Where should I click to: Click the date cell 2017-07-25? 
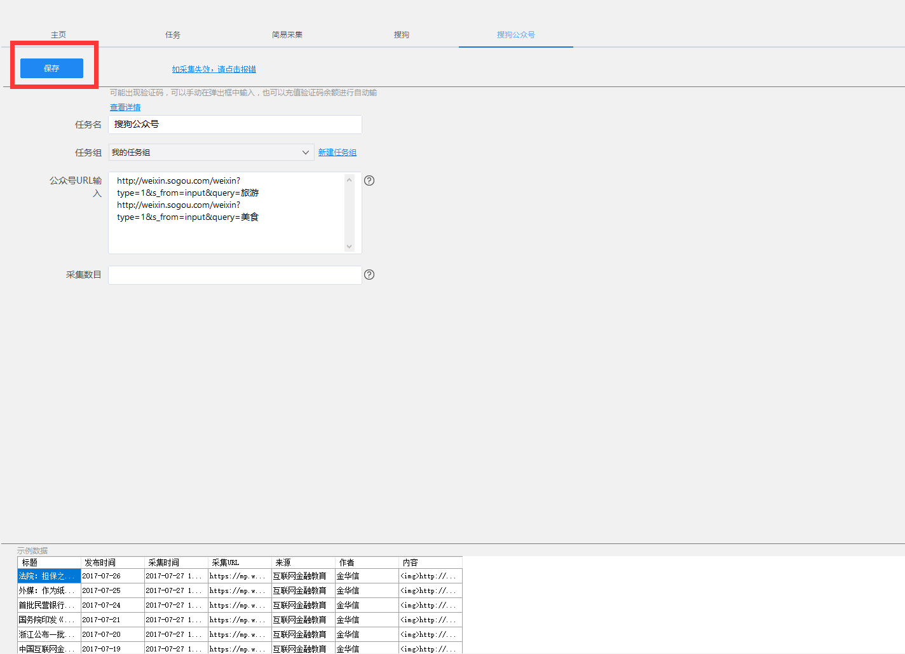tap(113, 590)
